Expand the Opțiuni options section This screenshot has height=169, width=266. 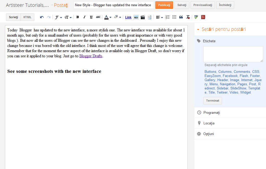[x=230, y=134]
